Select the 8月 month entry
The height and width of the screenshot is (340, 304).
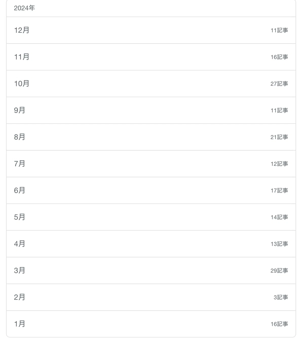coord(151,137)
